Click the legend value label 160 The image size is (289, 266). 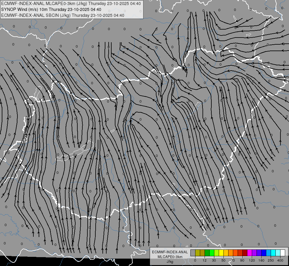(x=261, y=260)
